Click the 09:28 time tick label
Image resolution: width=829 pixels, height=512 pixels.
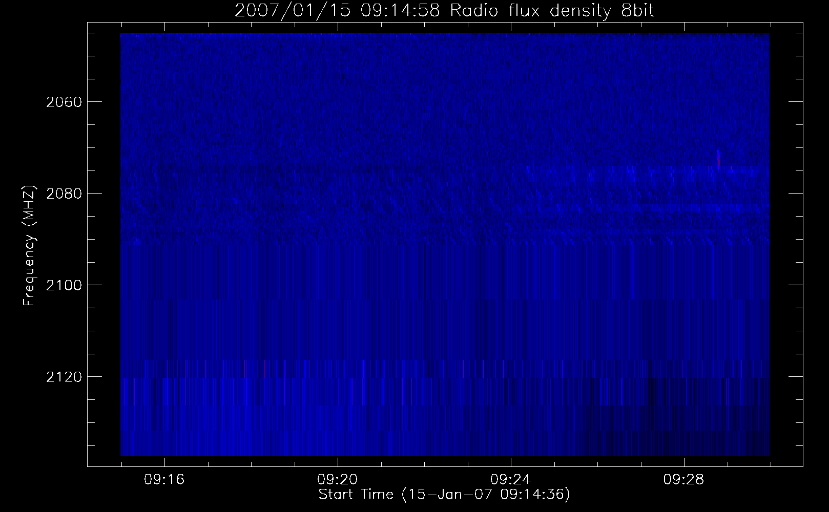coord(684,480)
